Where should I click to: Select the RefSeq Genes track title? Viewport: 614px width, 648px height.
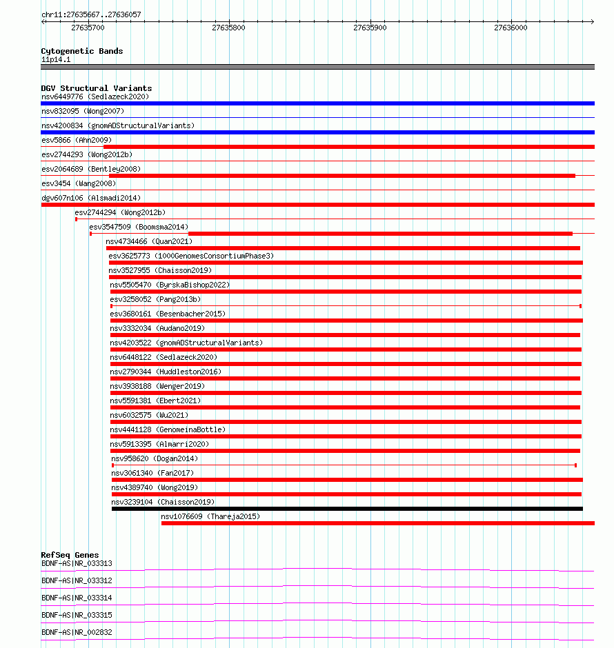tap(70, 555)
